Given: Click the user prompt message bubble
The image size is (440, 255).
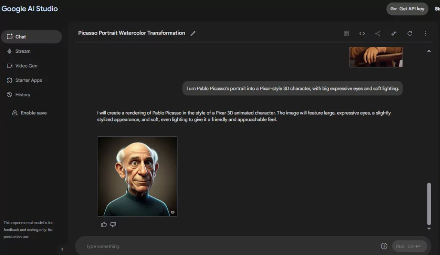Looking at the screenshot, I should [x=292, y=89].
